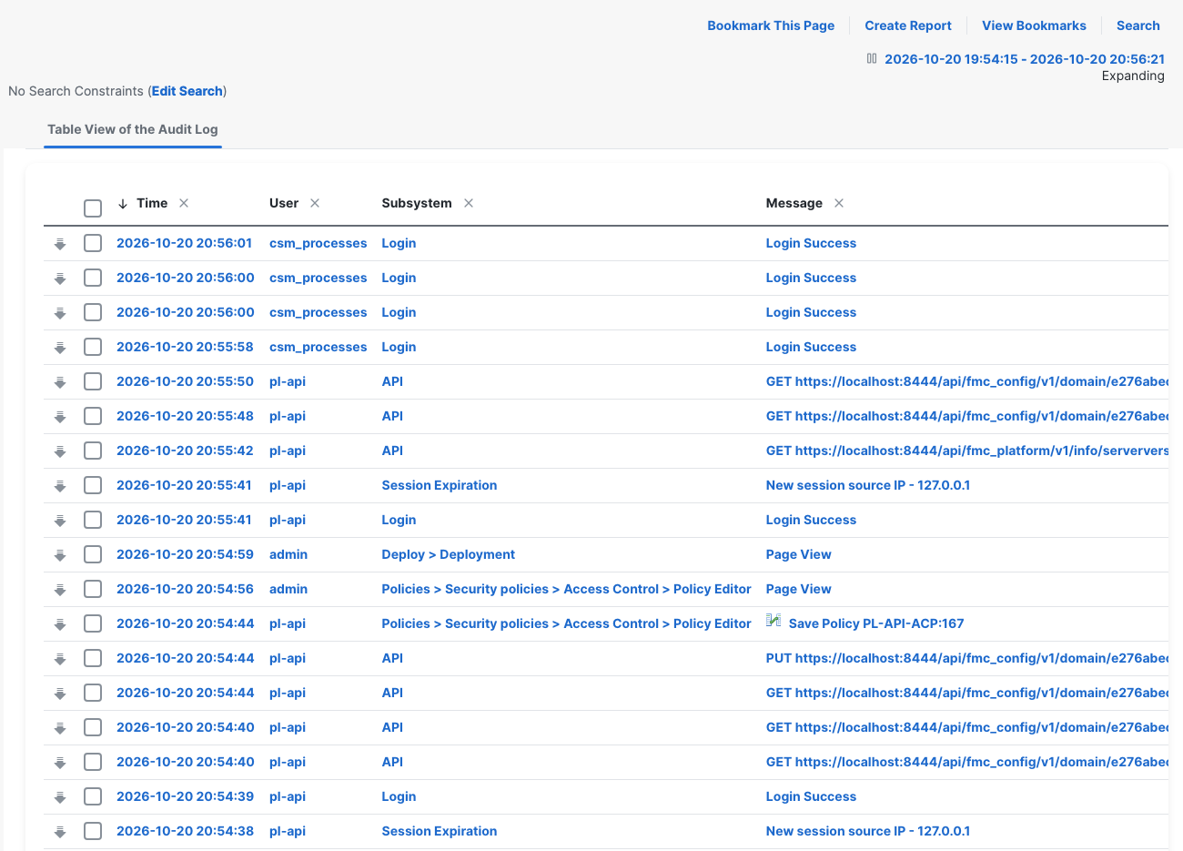The image size is (1183, 851).
Task: Expand the 20:55:41 pl-api Login row arrow
Action: [60, 521]
